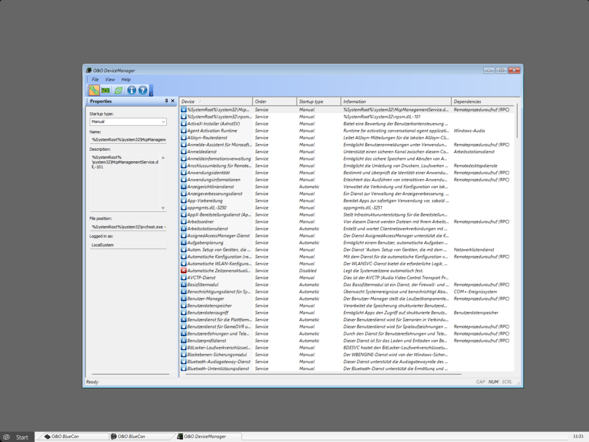Open the Startup type dropdown
The height and width of the screenshot is (442, 589).
click(x=128, y=122)
